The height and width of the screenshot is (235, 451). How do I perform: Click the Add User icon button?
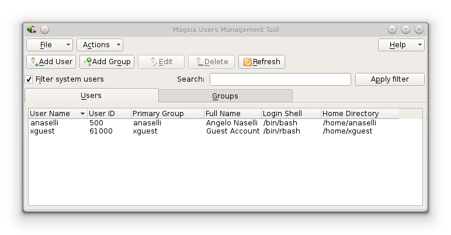point(51,62)
